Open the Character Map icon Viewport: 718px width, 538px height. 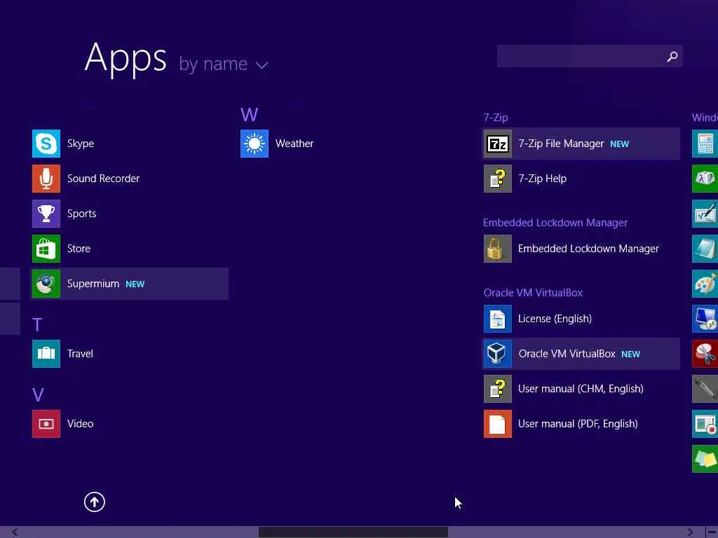[x=705, y=179]
